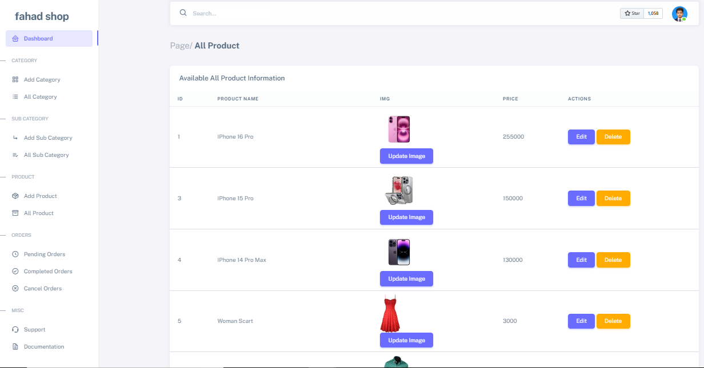The image size is (704, 368).
Task: Click the Support headset icon
Action: [15, 330]
